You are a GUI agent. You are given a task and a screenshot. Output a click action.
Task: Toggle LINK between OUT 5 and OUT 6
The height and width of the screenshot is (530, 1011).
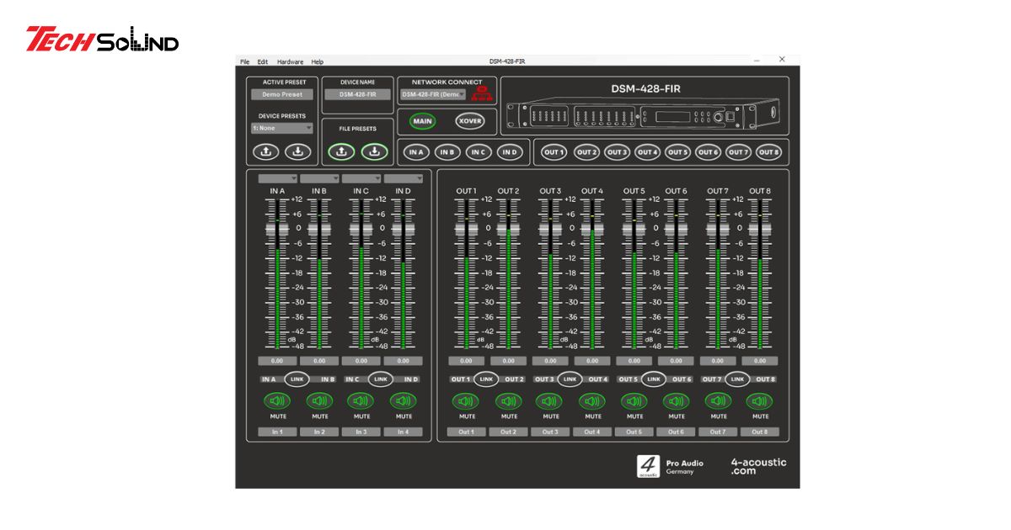654,379
